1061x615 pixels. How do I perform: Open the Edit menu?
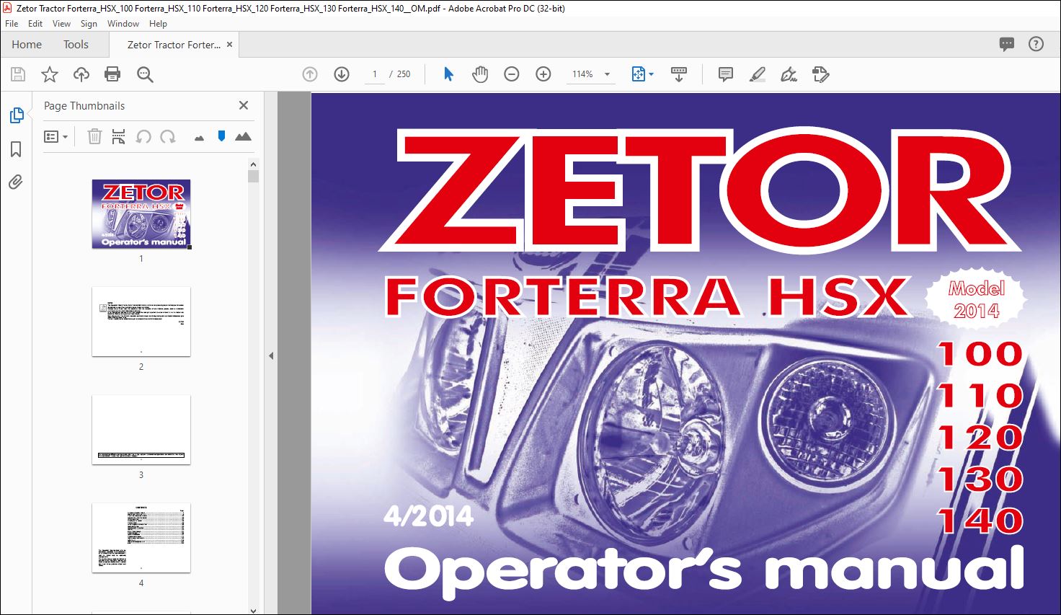click(35, 24)
